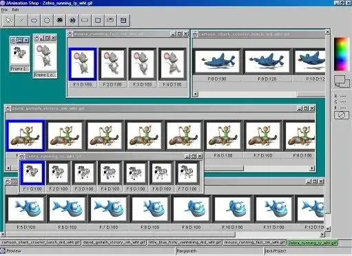The image size is (352, 256).
Task: Select blue fish frame F:10 D:100
Action: 232,209
